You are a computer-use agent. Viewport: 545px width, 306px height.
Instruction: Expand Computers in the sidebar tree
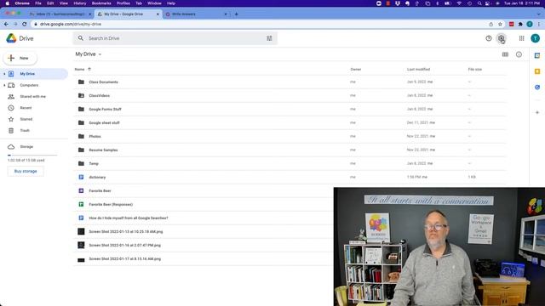4,85
